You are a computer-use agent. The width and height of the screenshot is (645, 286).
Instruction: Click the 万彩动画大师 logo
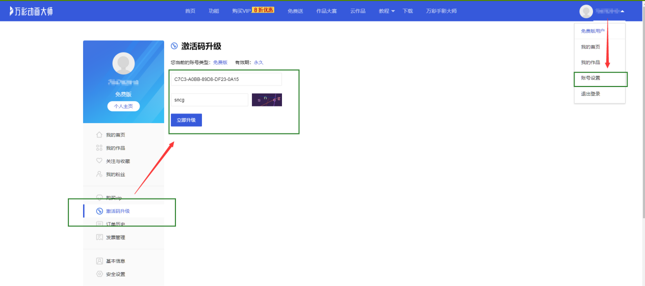(31, 11)
